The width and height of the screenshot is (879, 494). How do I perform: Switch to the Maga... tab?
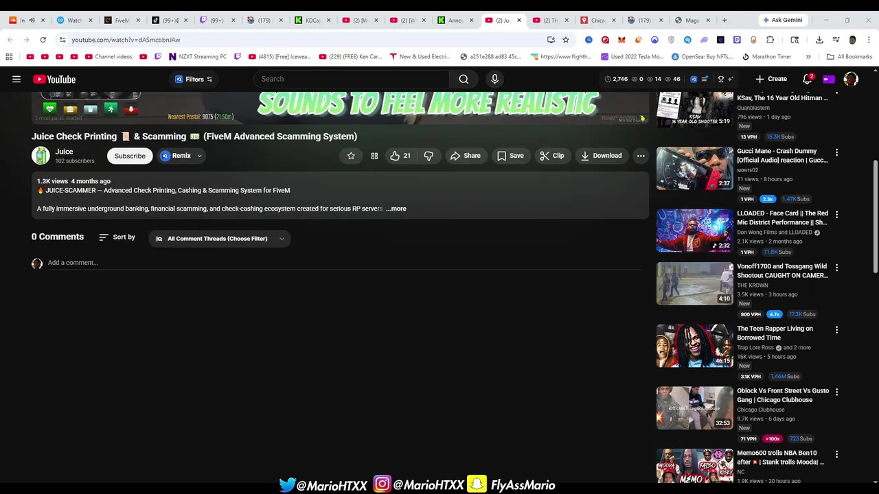(693, 20)
